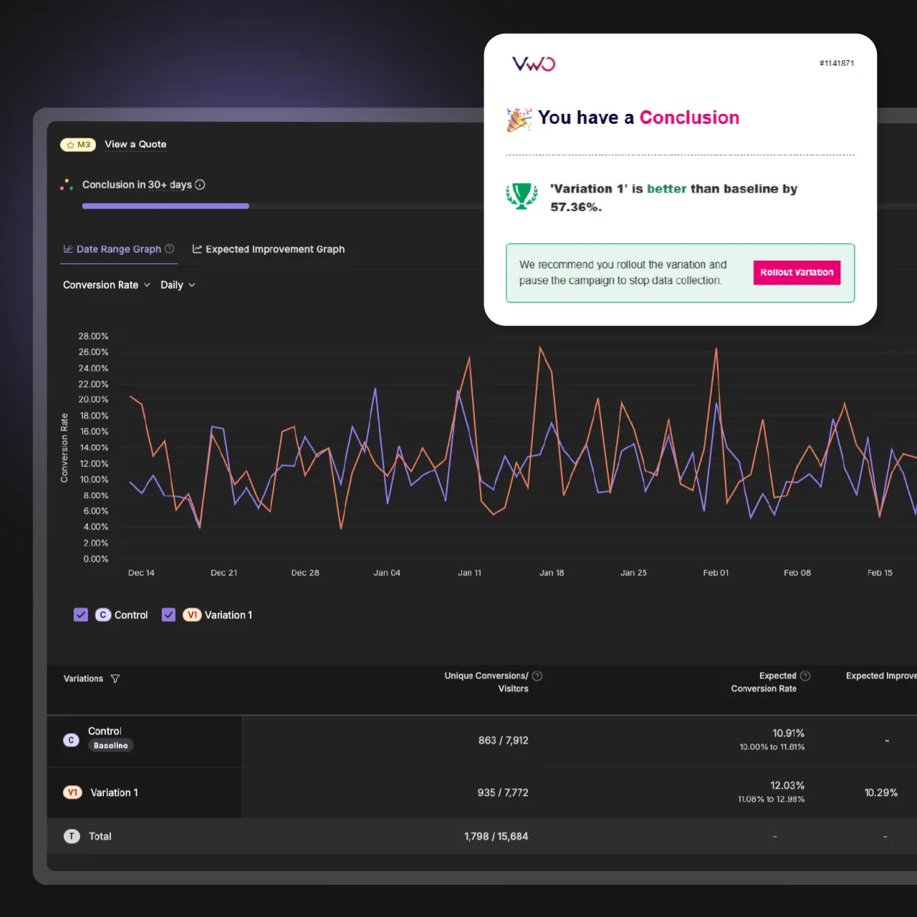Click the V1 legend badge under the graph
Viewport: 917px width, 917px height.
192,615
